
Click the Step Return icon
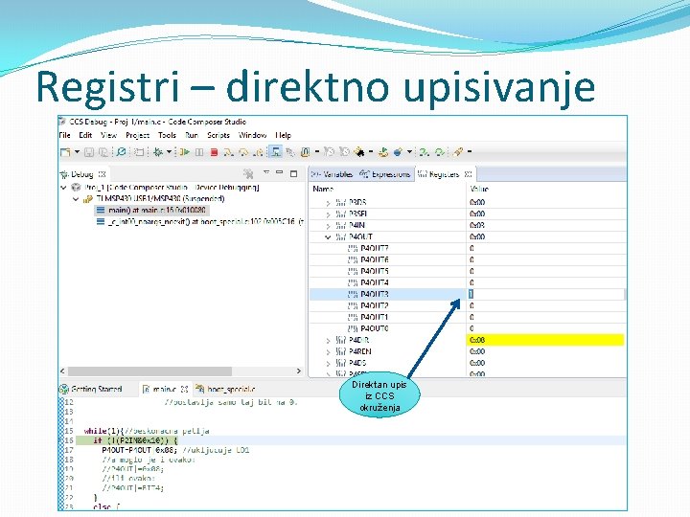click(x=259, y=152)
